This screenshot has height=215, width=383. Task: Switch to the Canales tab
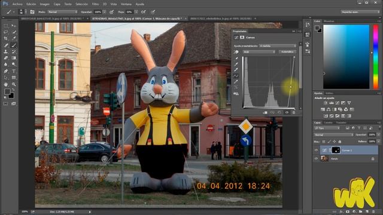tap(328, 122)
